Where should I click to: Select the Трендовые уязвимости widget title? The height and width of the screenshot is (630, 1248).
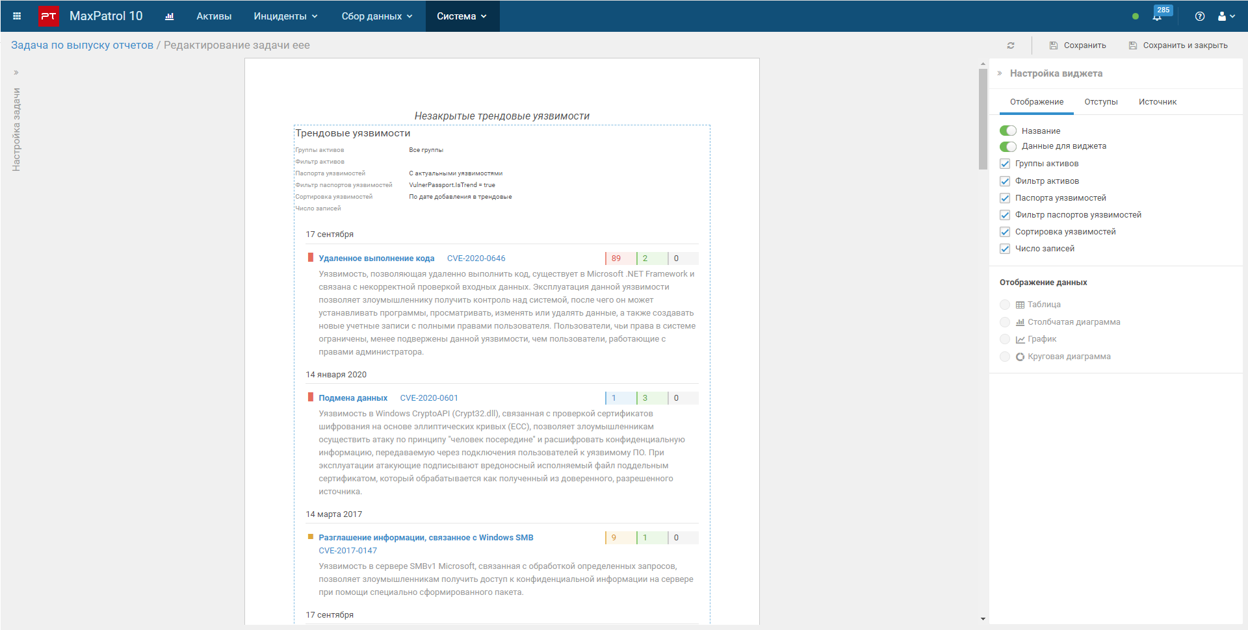click(x=353, y=133)
